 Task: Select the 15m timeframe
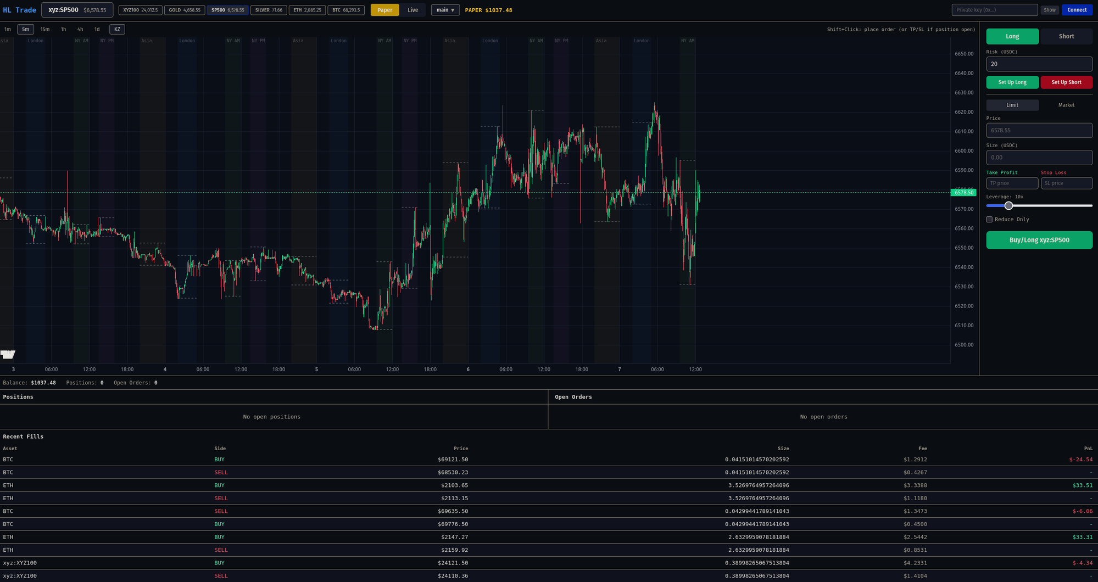[45, 30]
